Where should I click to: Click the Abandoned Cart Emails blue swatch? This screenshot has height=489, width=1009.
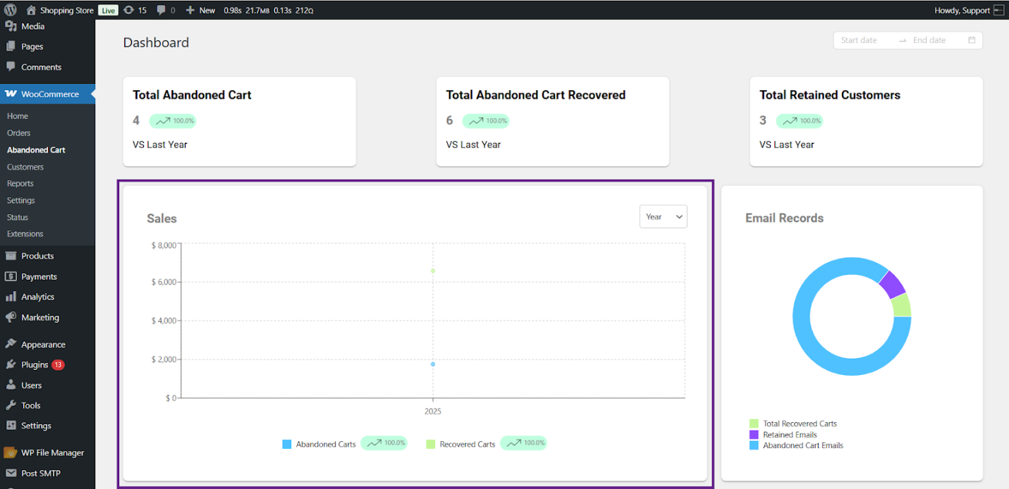tap(754, 445)
